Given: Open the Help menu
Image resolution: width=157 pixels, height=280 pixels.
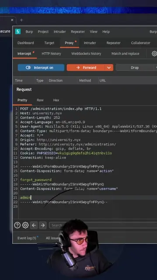Looking at the screenshot, I should click(x=106, y=31).
